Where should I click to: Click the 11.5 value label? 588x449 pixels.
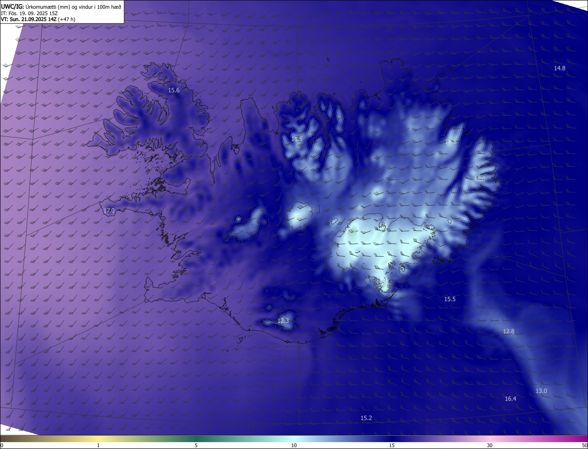[297, 139]
